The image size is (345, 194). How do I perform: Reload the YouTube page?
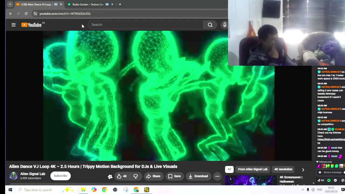coord(26,13)
